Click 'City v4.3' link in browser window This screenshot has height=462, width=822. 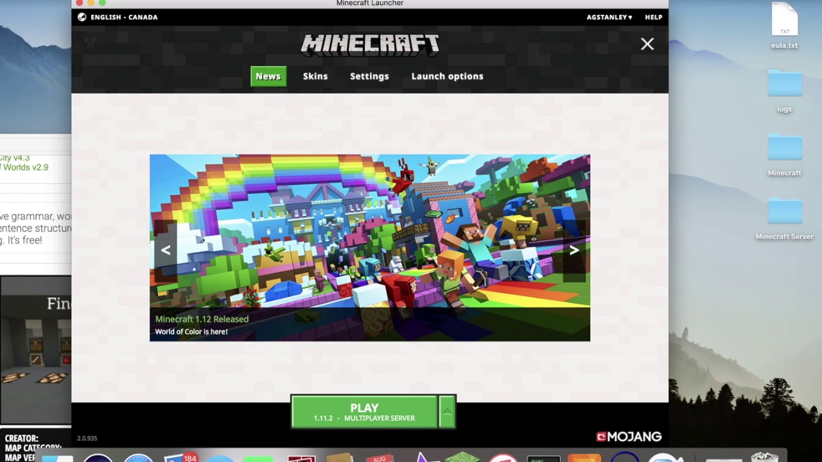click(x=15, y=158)
